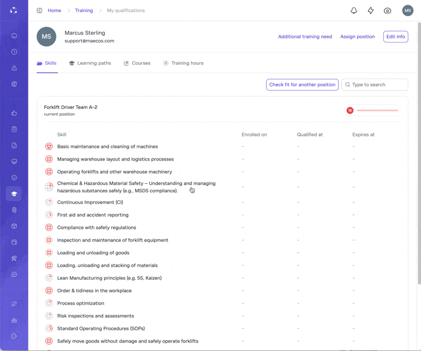Open the MS user avatar menu

(407, 11)
